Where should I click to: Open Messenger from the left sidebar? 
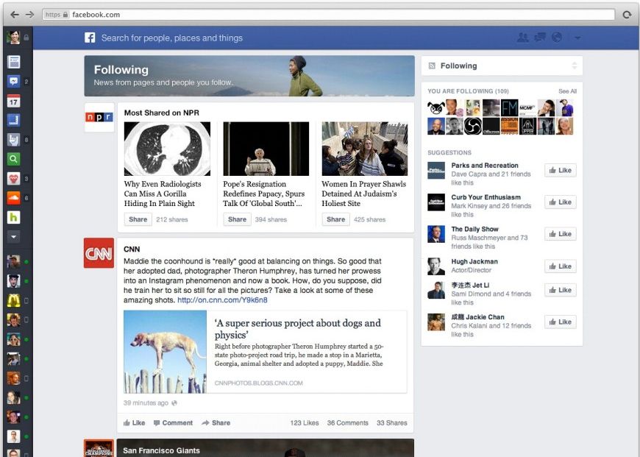tap(14, 81)
